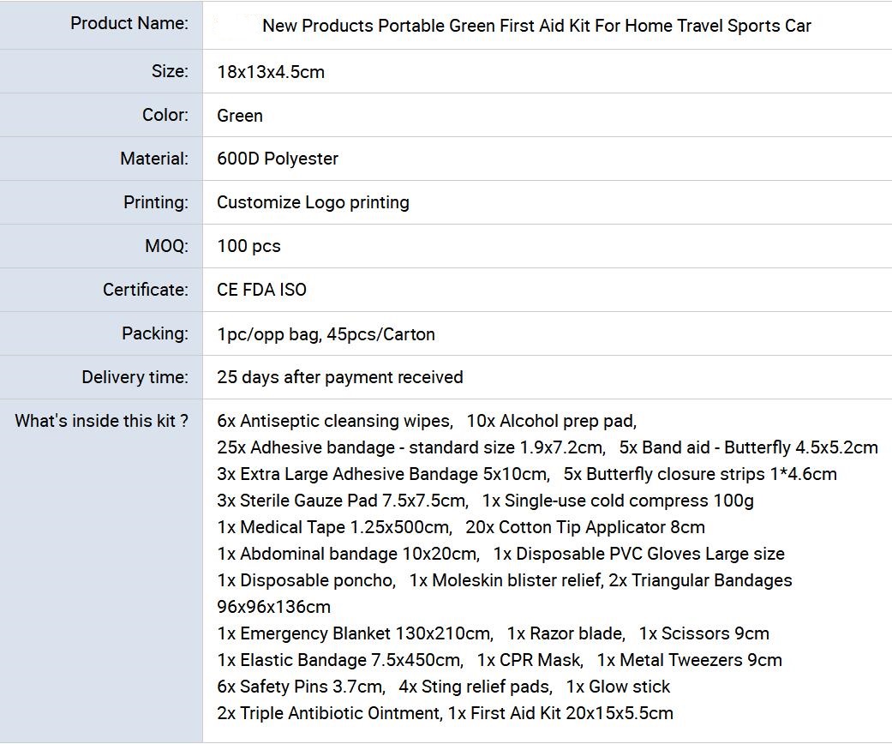Select the 100 pcs value

click(x=248, y=247)
